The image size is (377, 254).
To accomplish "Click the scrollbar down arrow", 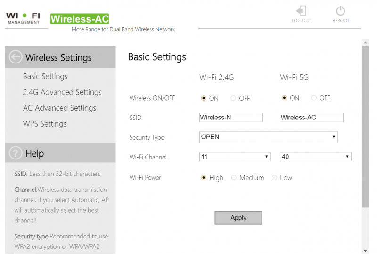I will 365,250.
